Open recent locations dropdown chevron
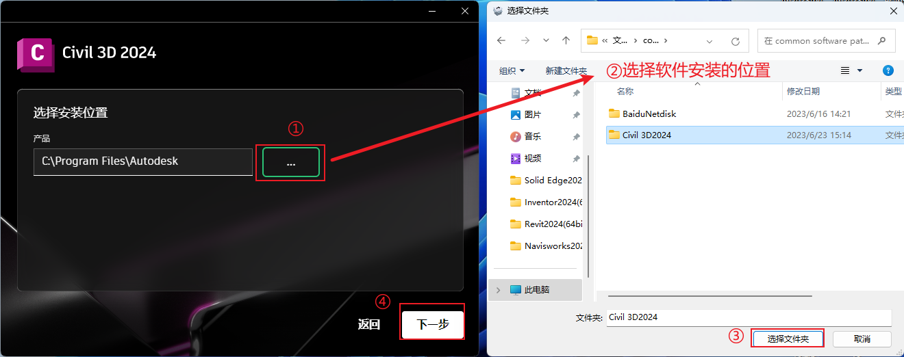The width and height of the screenshot is (904, 357). tap(546, 40)
